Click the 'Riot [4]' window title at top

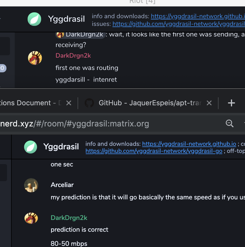coord(142,2)
